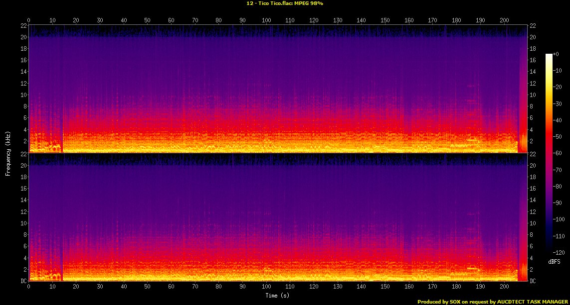570x305 pixels.
Task: Select the 50 second tick on the bottom time axis
Action: [x=148, y=287]
